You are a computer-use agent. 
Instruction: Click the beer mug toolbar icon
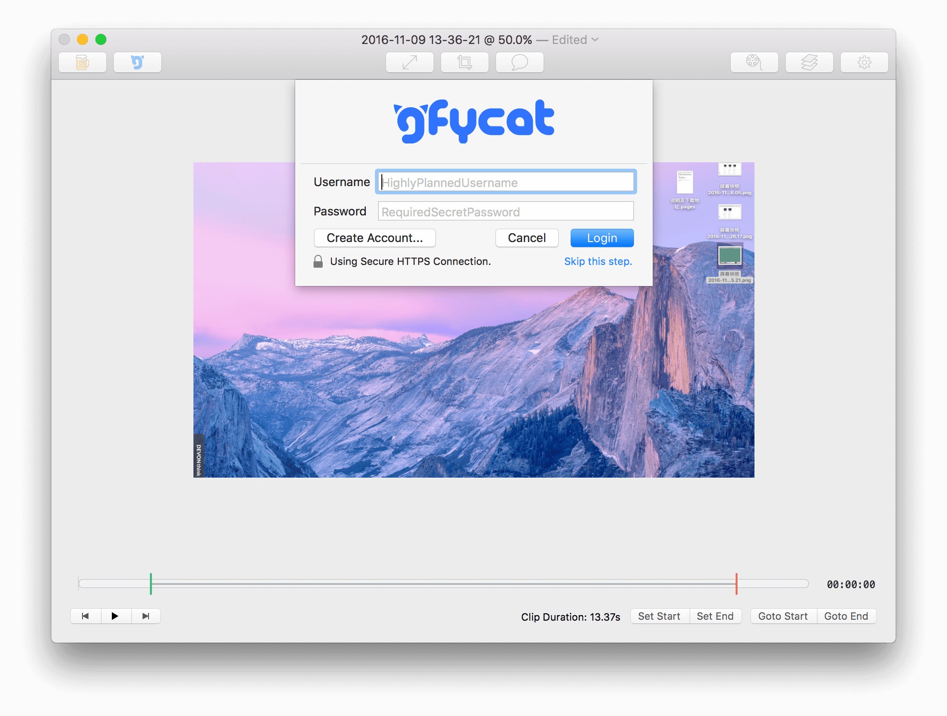click(x=83, y=62)
